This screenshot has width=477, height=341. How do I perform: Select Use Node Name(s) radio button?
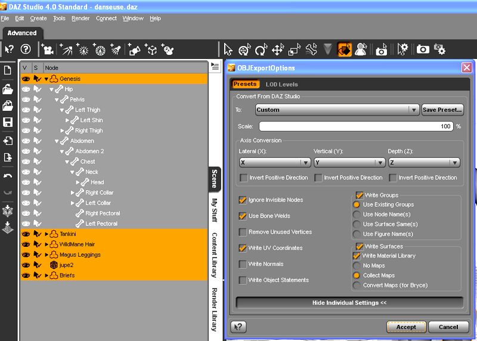coord(357,215)
